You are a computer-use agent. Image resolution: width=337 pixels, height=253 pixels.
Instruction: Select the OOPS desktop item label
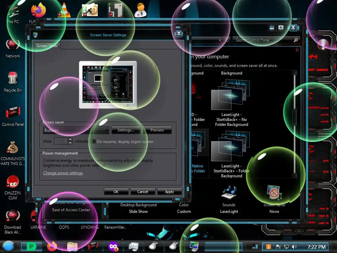pos(64,227)
